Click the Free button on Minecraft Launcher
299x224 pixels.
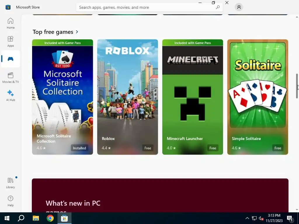[x=213, y=148]
